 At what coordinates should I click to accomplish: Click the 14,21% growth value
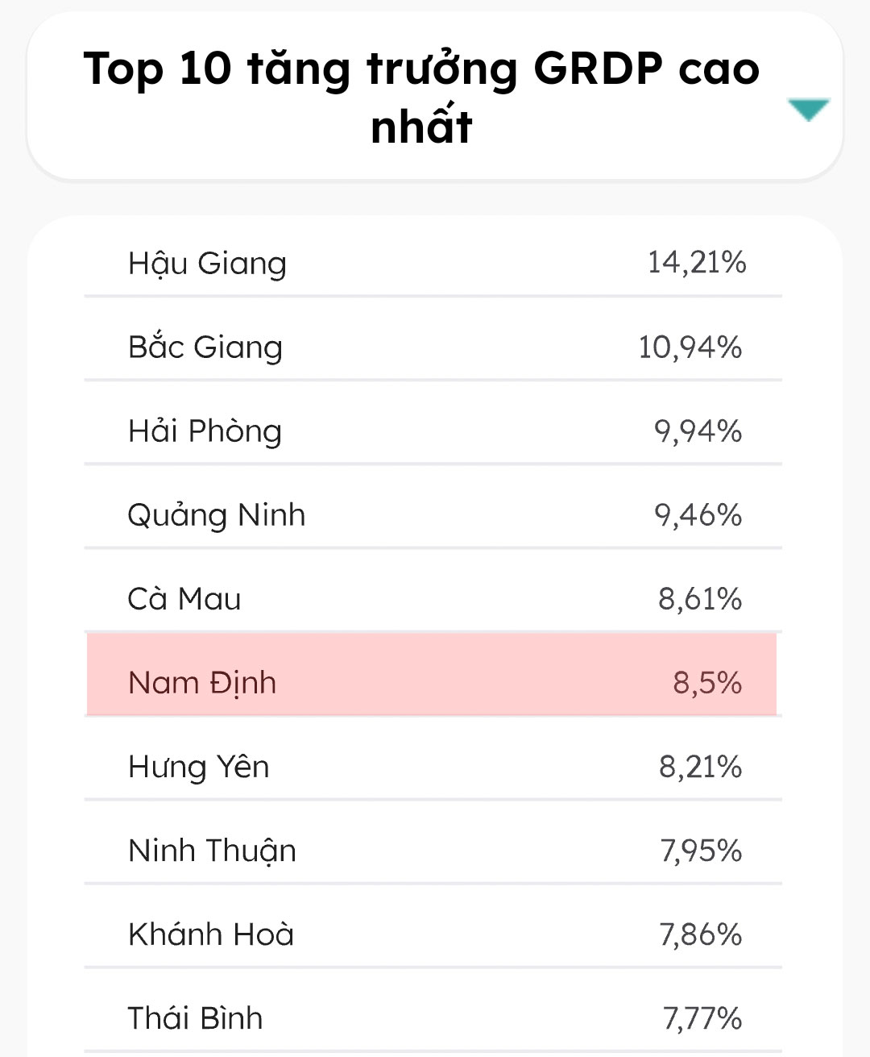tap(697, 263)
